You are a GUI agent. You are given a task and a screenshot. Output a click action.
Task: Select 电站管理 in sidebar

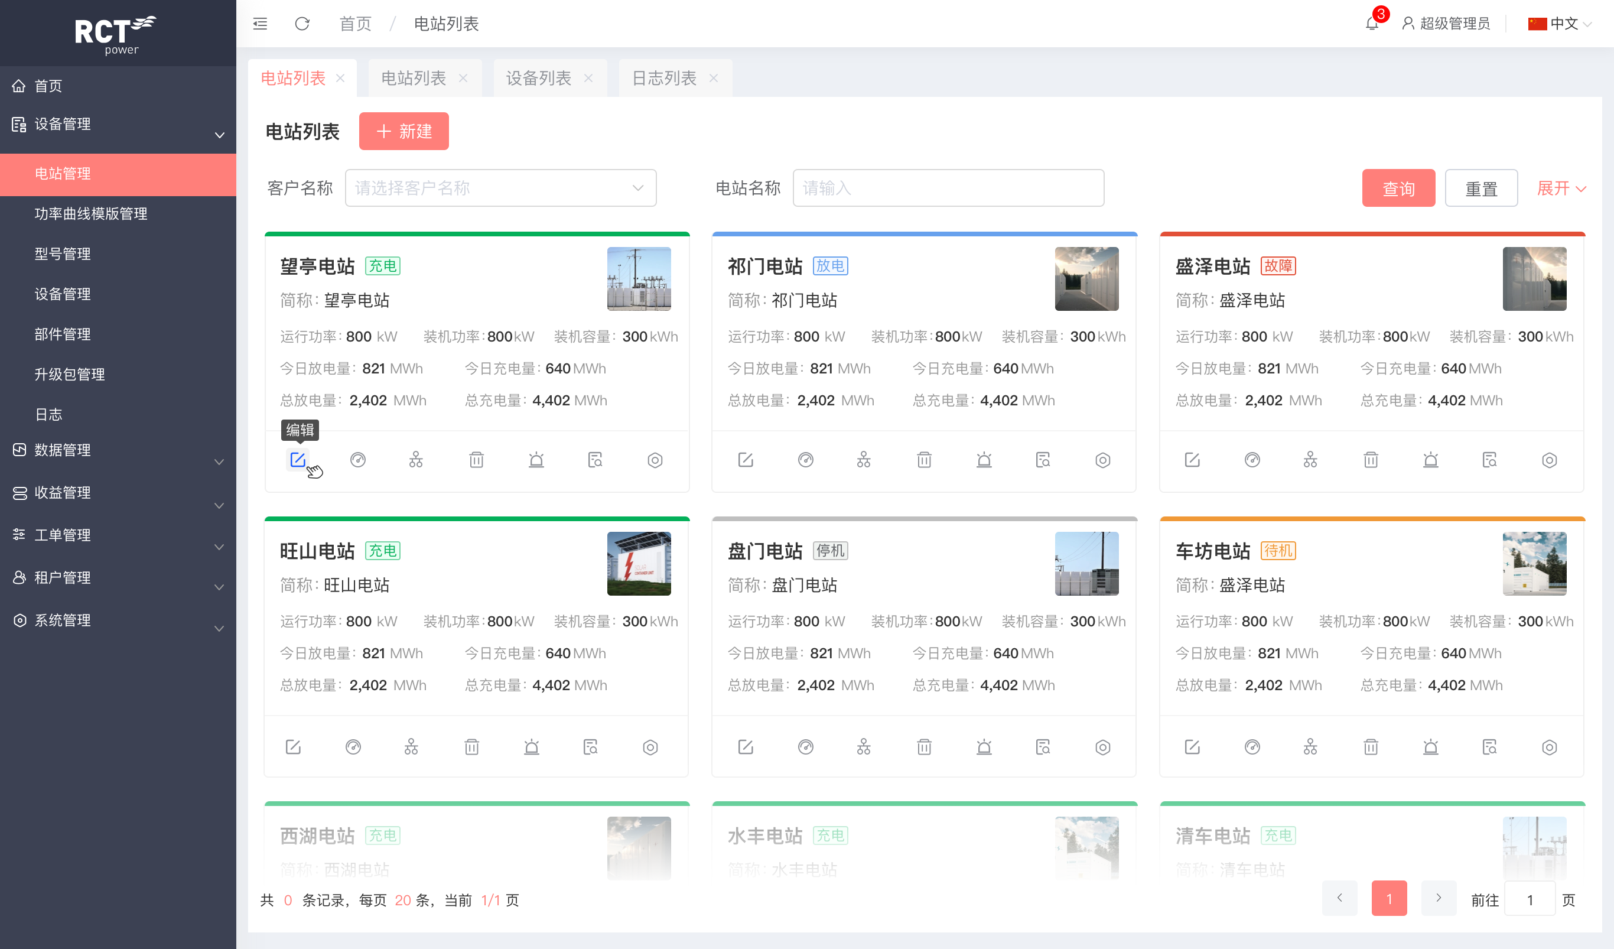pyautogui.click(x=118, y=174)
